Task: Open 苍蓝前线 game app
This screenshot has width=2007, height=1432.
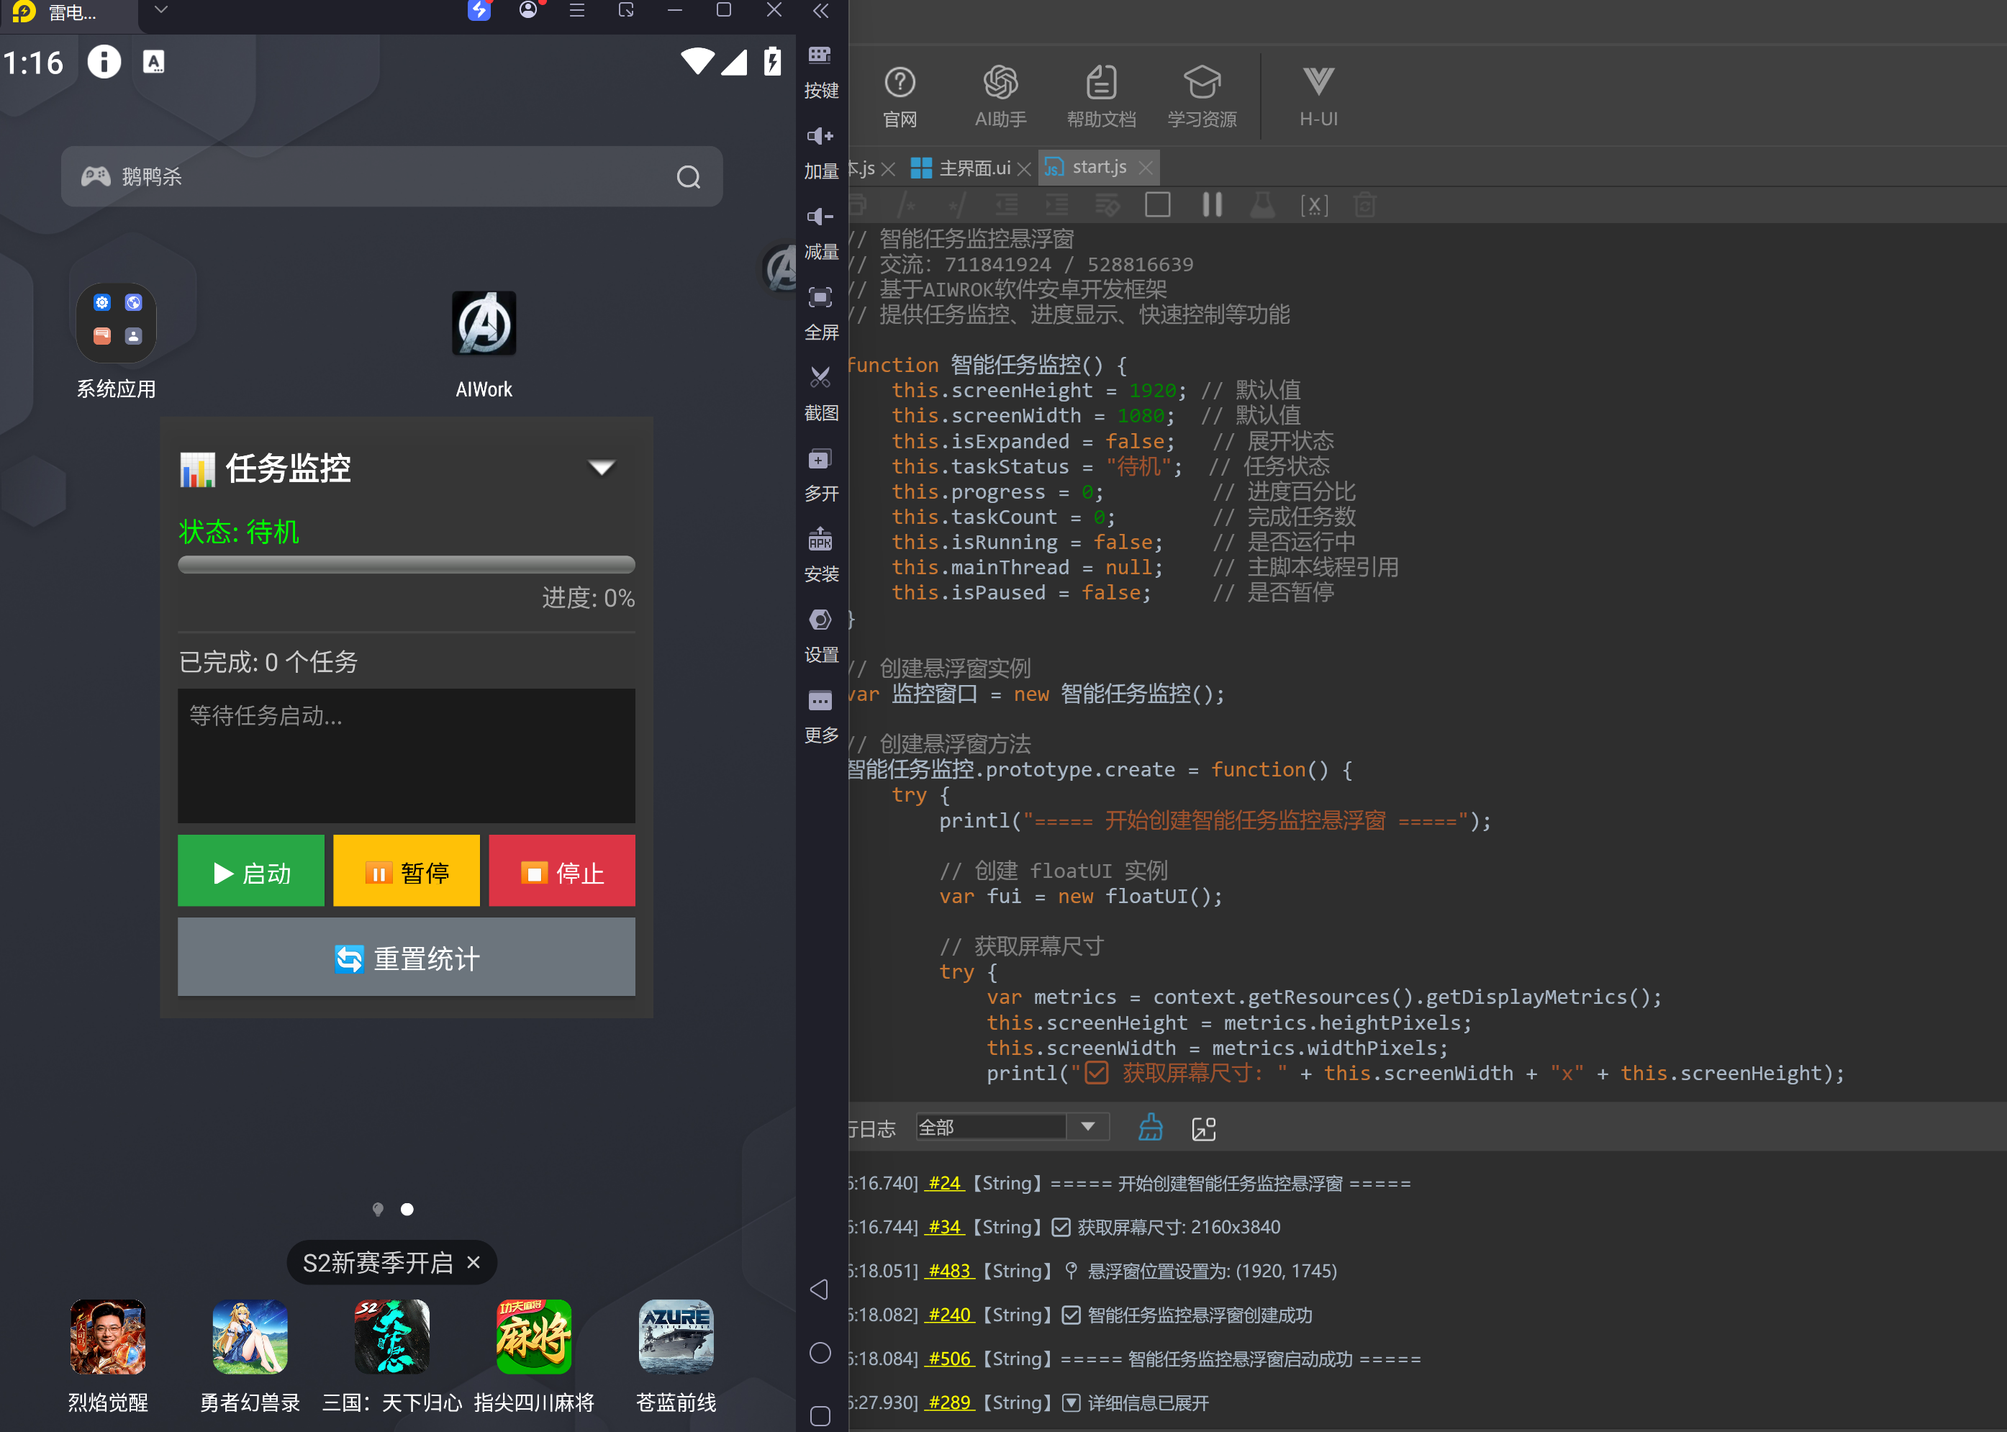Action: pos(676,1356)
